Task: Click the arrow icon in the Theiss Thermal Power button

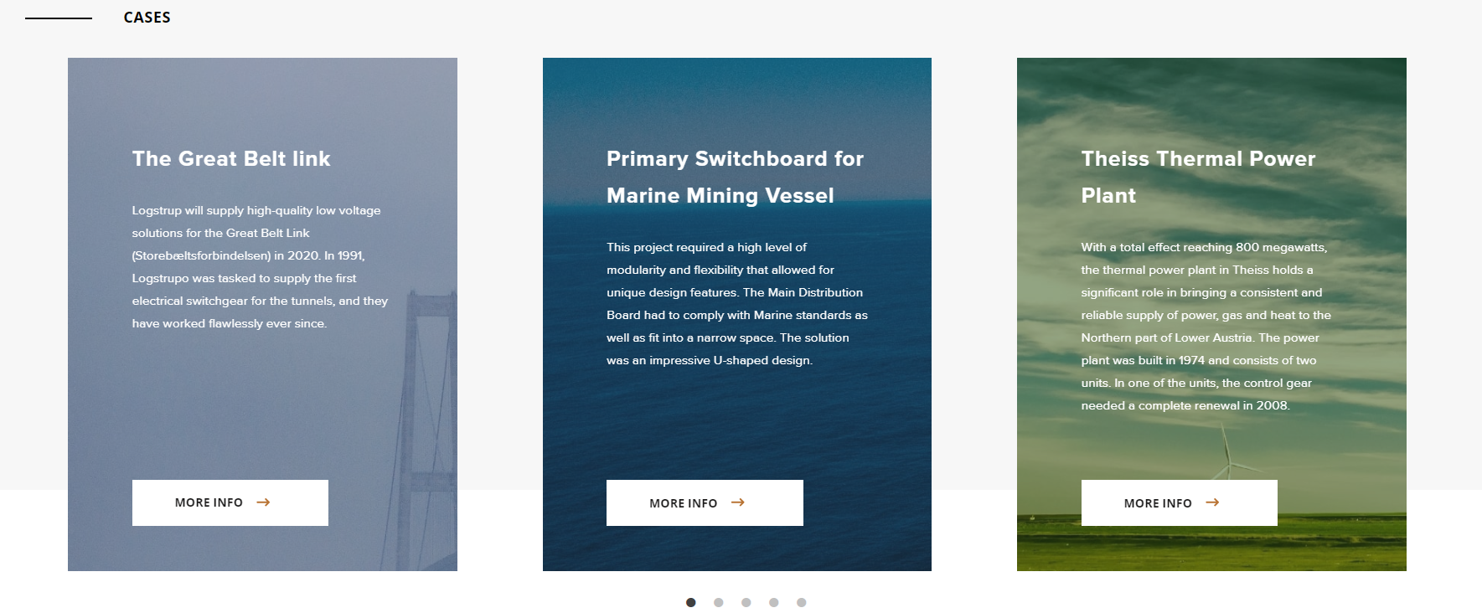Action: point(1214,502)
